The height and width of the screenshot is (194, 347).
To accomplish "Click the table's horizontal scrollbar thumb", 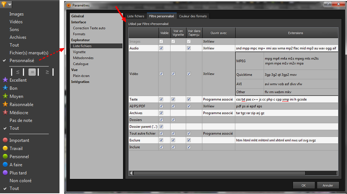I will pyautogui.click(x=219, y=173).
